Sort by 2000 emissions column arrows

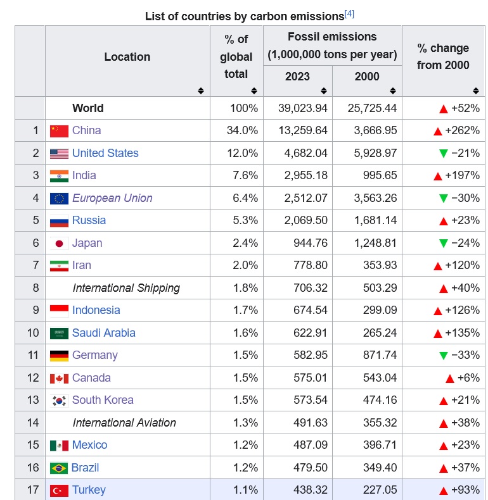[393, 91]
